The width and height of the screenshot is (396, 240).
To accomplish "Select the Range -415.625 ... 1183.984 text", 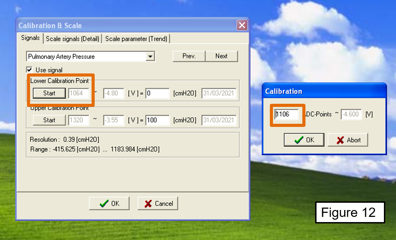I will tap(95, 149).
